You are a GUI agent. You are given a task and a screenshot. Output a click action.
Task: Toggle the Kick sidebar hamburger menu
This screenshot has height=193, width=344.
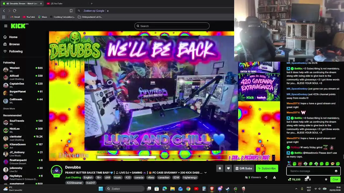(x=6, y=26)
